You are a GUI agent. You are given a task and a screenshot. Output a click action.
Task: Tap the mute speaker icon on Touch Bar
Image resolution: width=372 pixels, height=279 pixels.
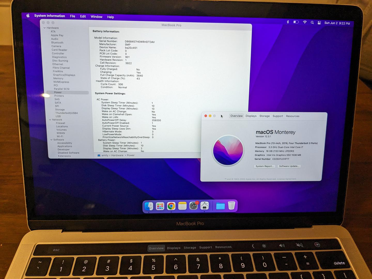(300, 245)
